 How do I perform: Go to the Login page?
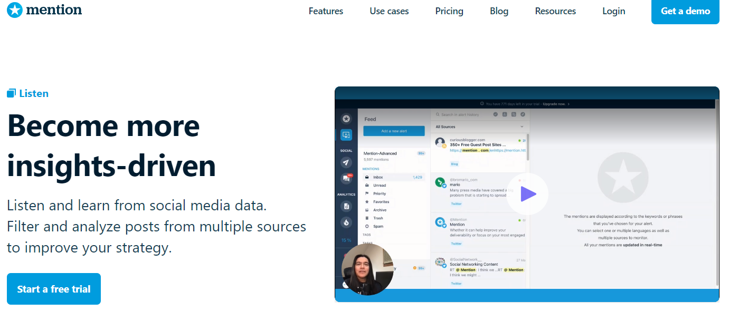click(x=613, y=11)
